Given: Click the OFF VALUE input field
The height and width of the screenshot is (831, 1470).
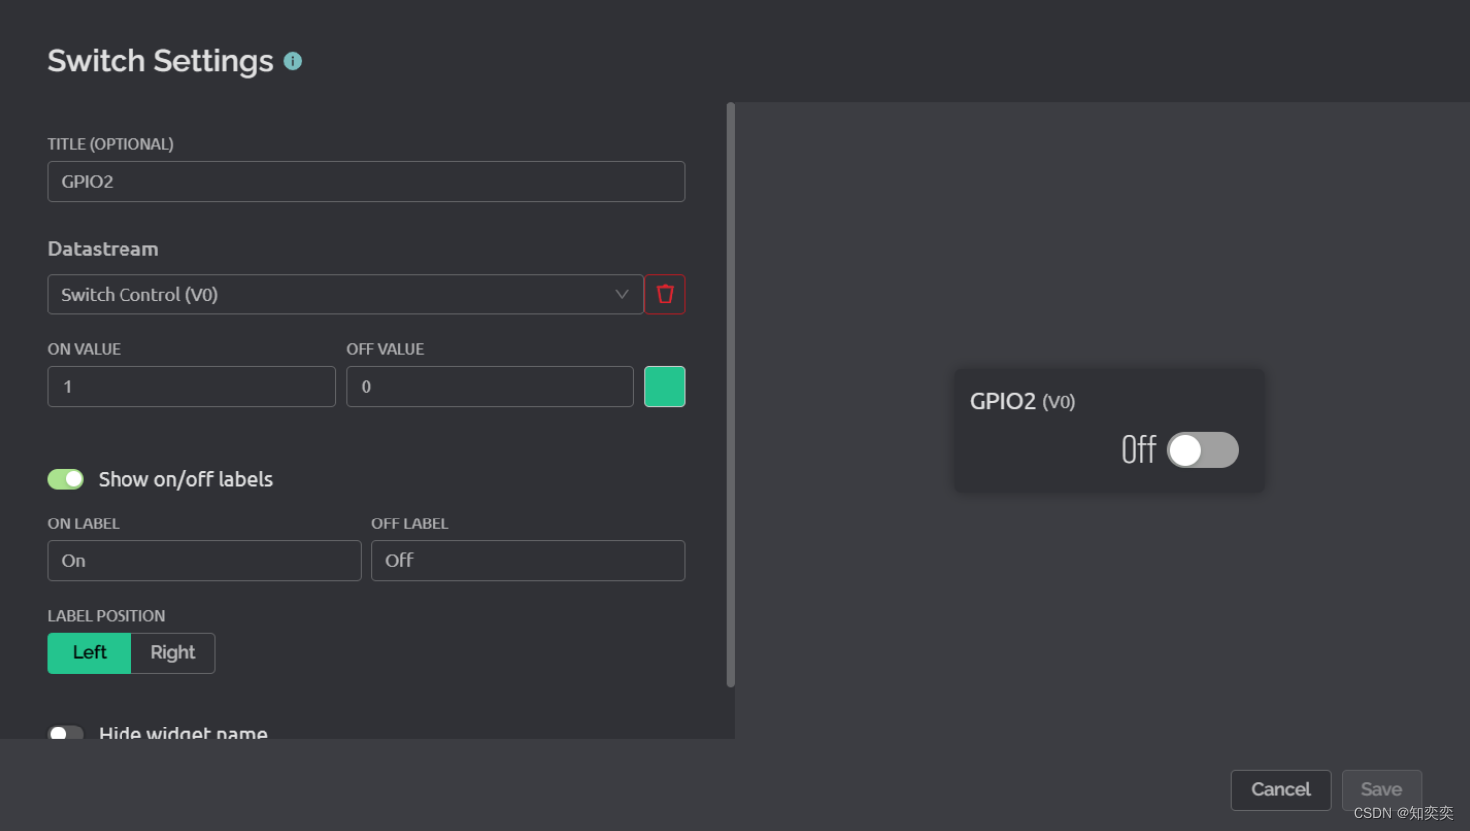Looking at the screenshot, I should (490, 387).
